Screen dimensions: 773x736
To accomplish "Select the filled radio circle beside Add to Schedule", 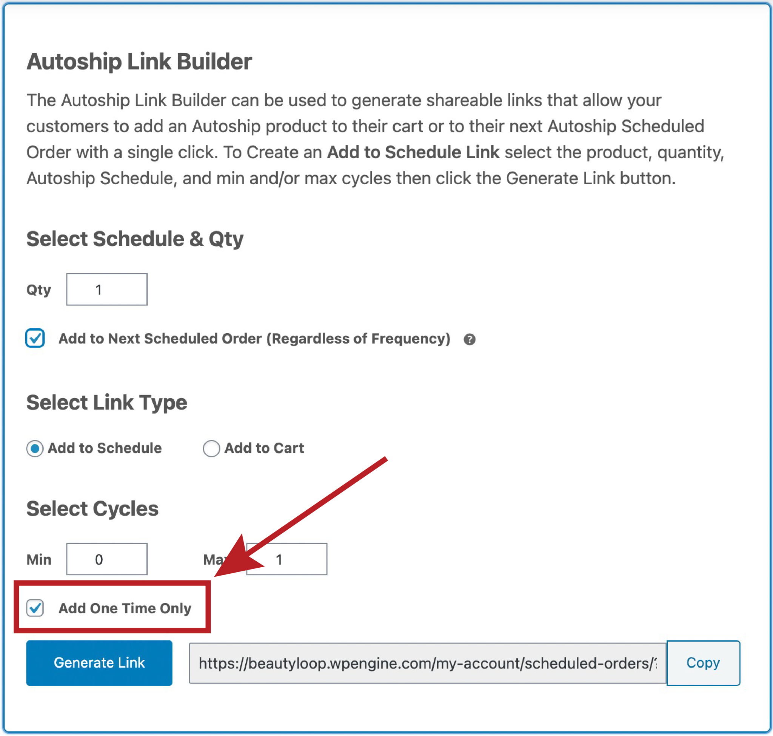I will (x=35, y=448).
